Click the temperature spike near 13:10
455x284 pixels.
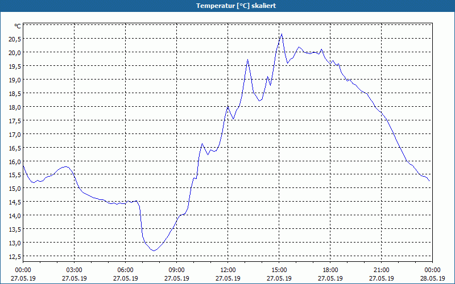pyautogui.click(x=248, y=60)
